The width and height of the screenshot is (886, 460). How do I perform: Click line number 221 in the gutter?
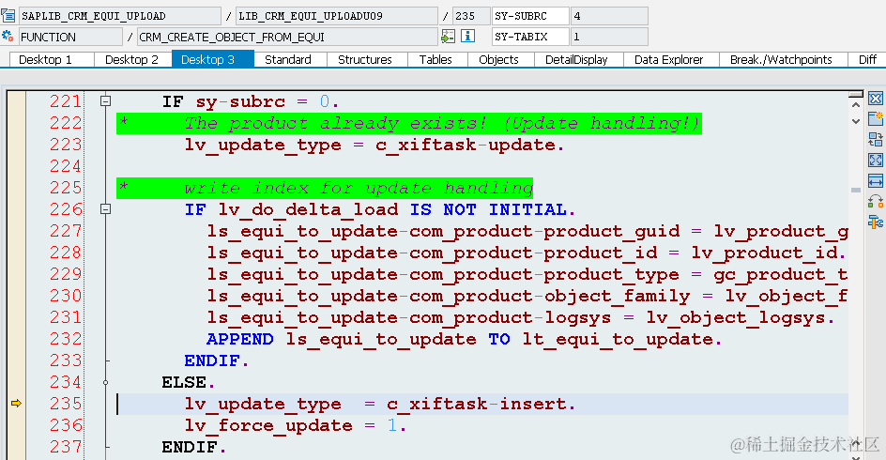66,101
